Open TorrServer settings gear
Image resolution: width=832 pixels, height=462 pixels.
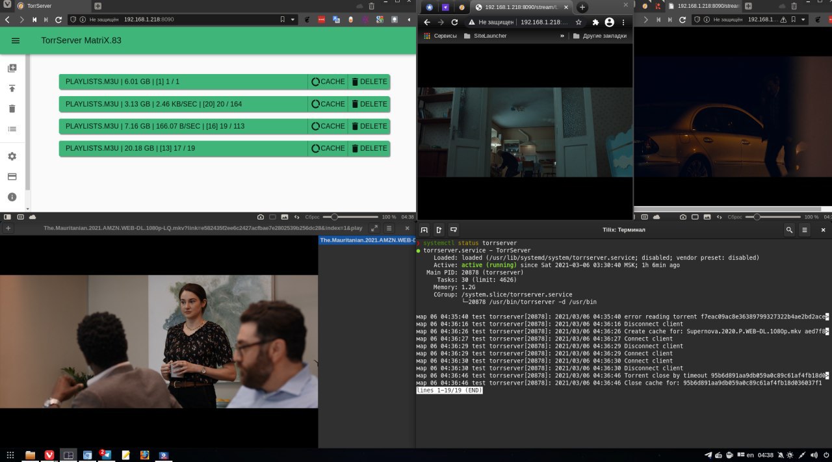tap(12, 157)
